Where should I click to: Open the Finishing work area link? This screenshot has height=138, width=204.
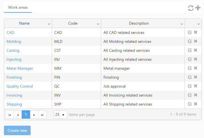pos(14,77)
